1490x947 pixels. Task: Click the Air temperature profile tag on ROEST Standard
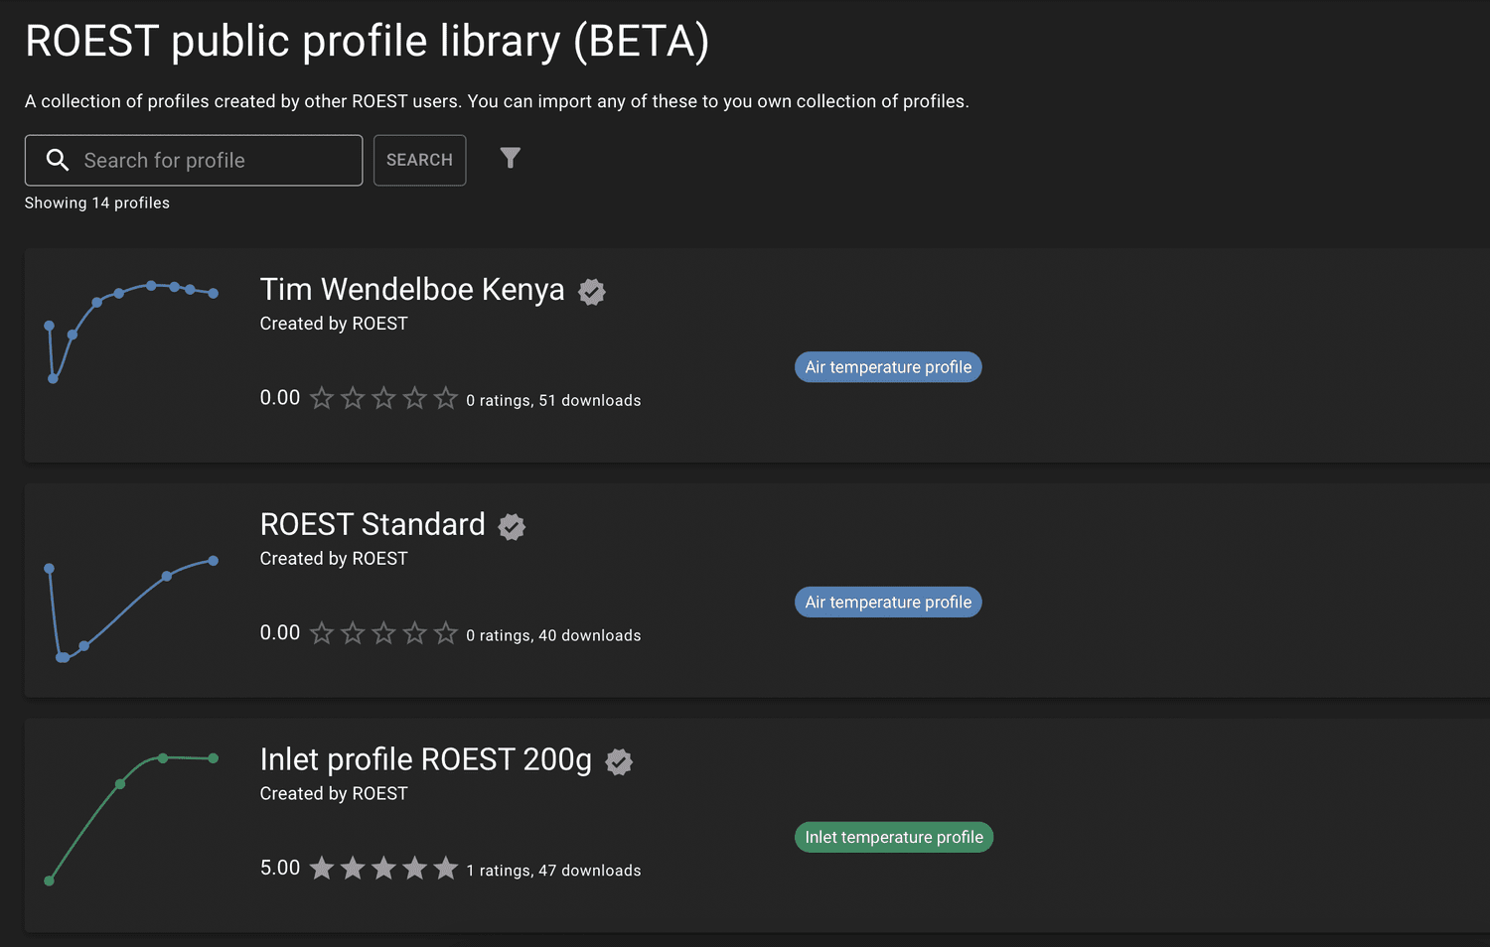888,603
